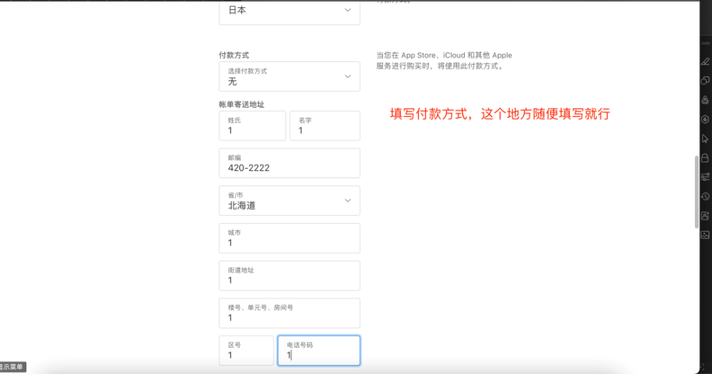The width and height of the screenshot is (712, 374).
Task: Select the shapes tool in right sidebar
Action: tap(705, 80)
